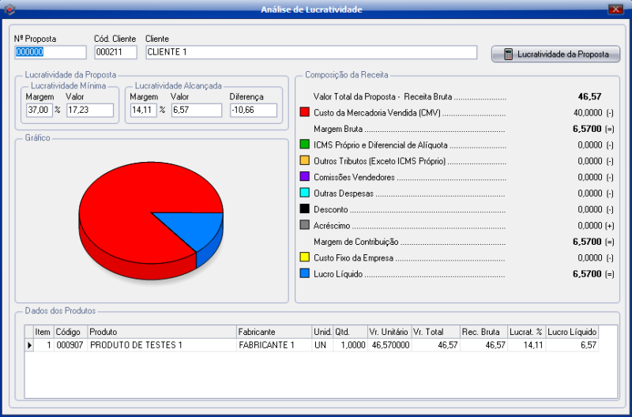Viewport: 632px width, 417px height.
Task: Click the Lucratividade Mínima Margem field
Action: (39, 110)
